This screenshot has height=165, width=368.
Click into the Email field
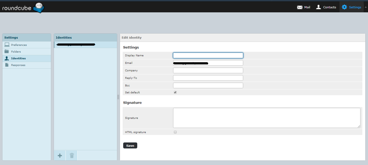[x=208, y=63]
